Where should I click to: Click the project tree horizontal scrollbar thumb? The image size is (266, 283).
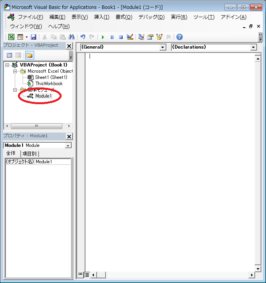37,126
